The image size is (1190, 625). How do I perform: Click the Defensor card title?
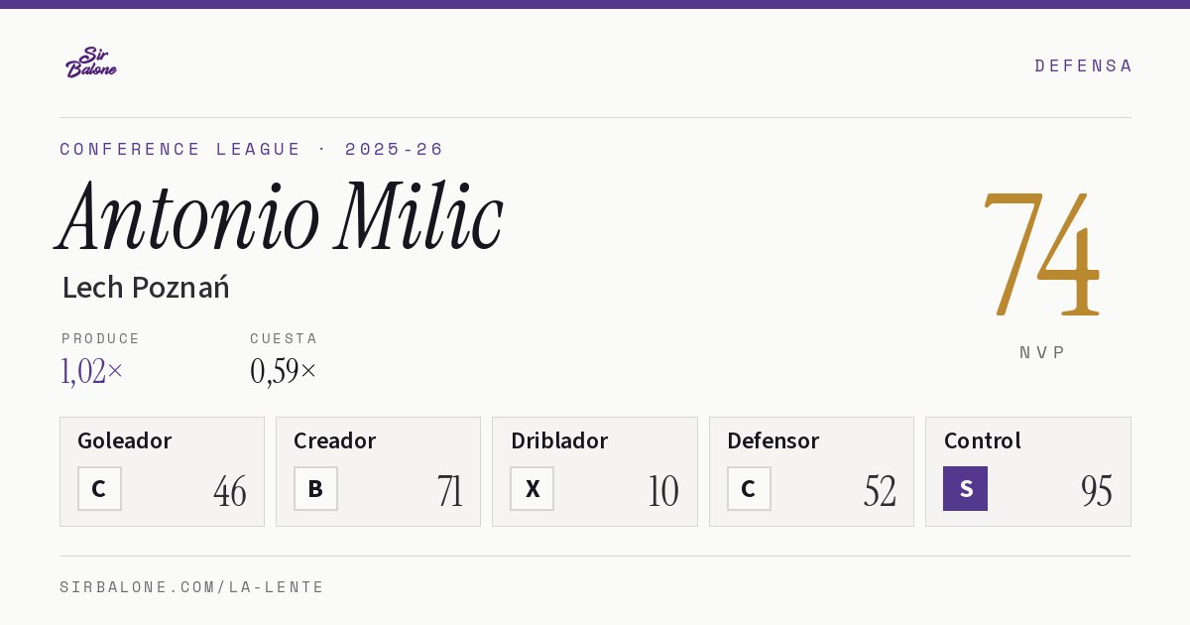(773, 440)
